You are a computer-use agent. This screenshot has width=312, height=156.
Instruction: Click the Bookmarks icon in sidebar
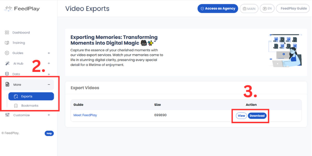pyautogui.click(x=16, y=106)
